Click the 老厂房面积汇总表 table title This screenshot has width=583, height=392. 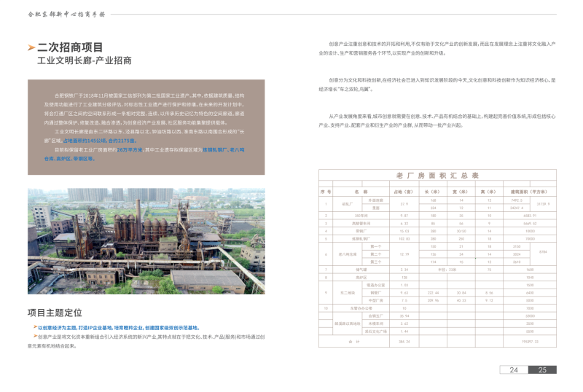coord(437,176)
